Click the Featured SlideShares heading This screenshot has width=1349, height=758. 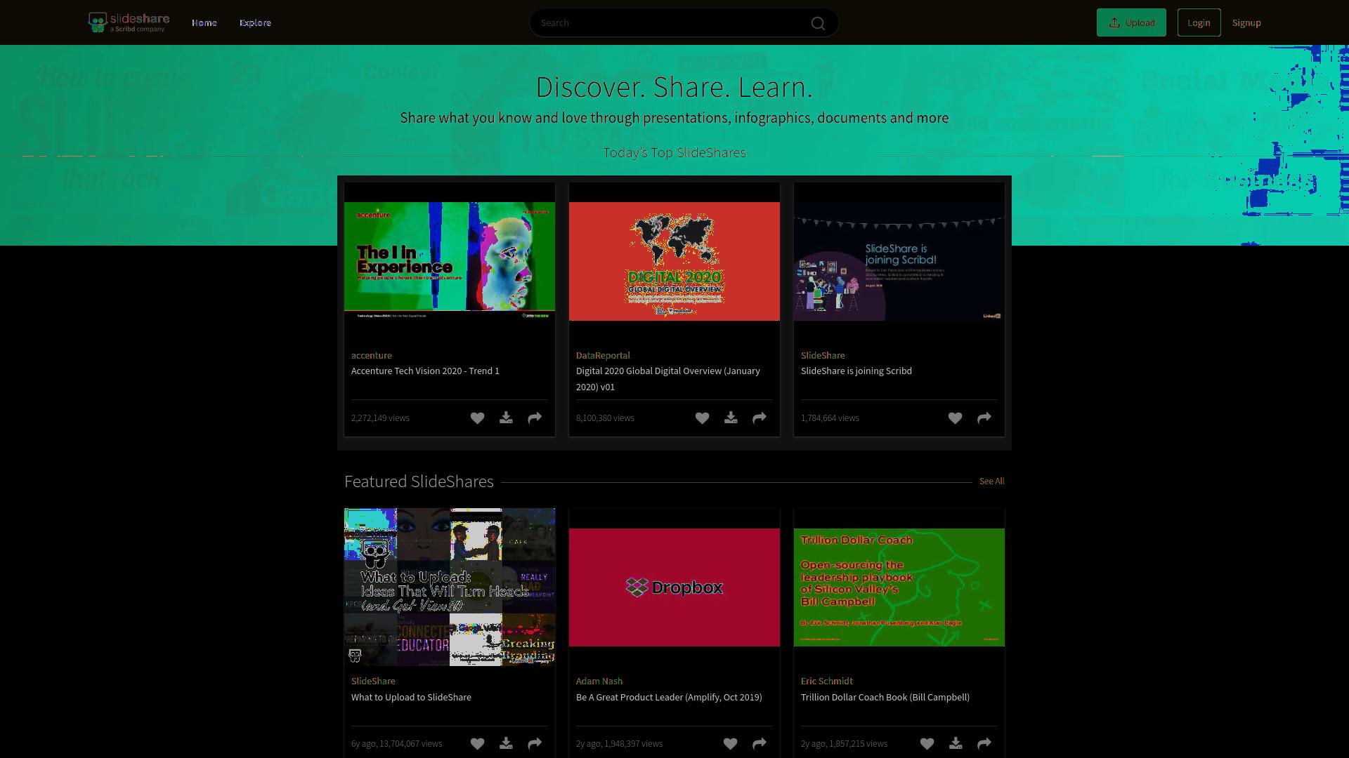[x=419, y=481]
